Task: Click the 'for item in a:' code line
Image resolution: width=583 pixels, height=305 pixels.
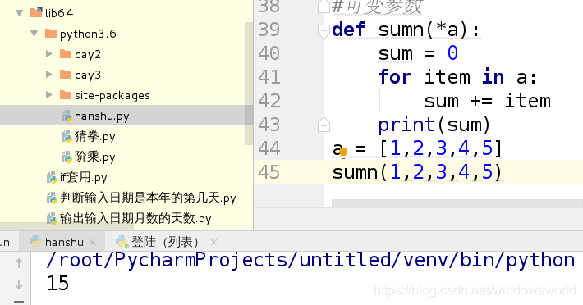Action: click(x=457, y=78)
